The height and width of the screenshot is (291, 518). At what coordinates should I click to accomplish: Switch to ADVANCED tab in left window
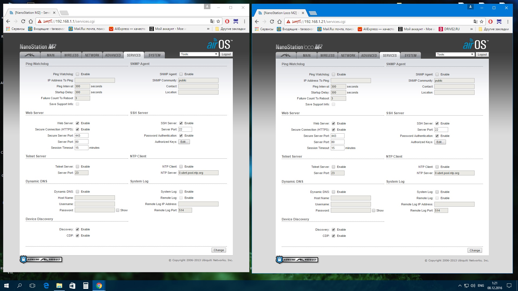coord(113,55)
